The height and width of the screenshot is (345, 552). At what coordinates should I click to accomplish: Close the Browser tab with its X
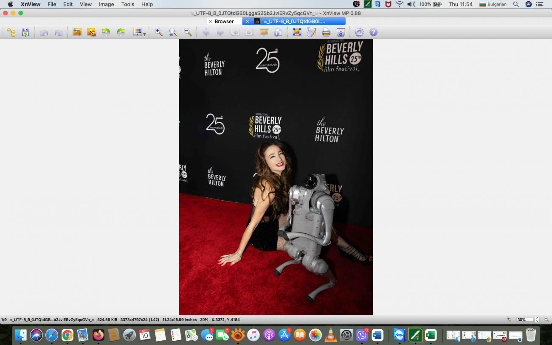point(210,21)
